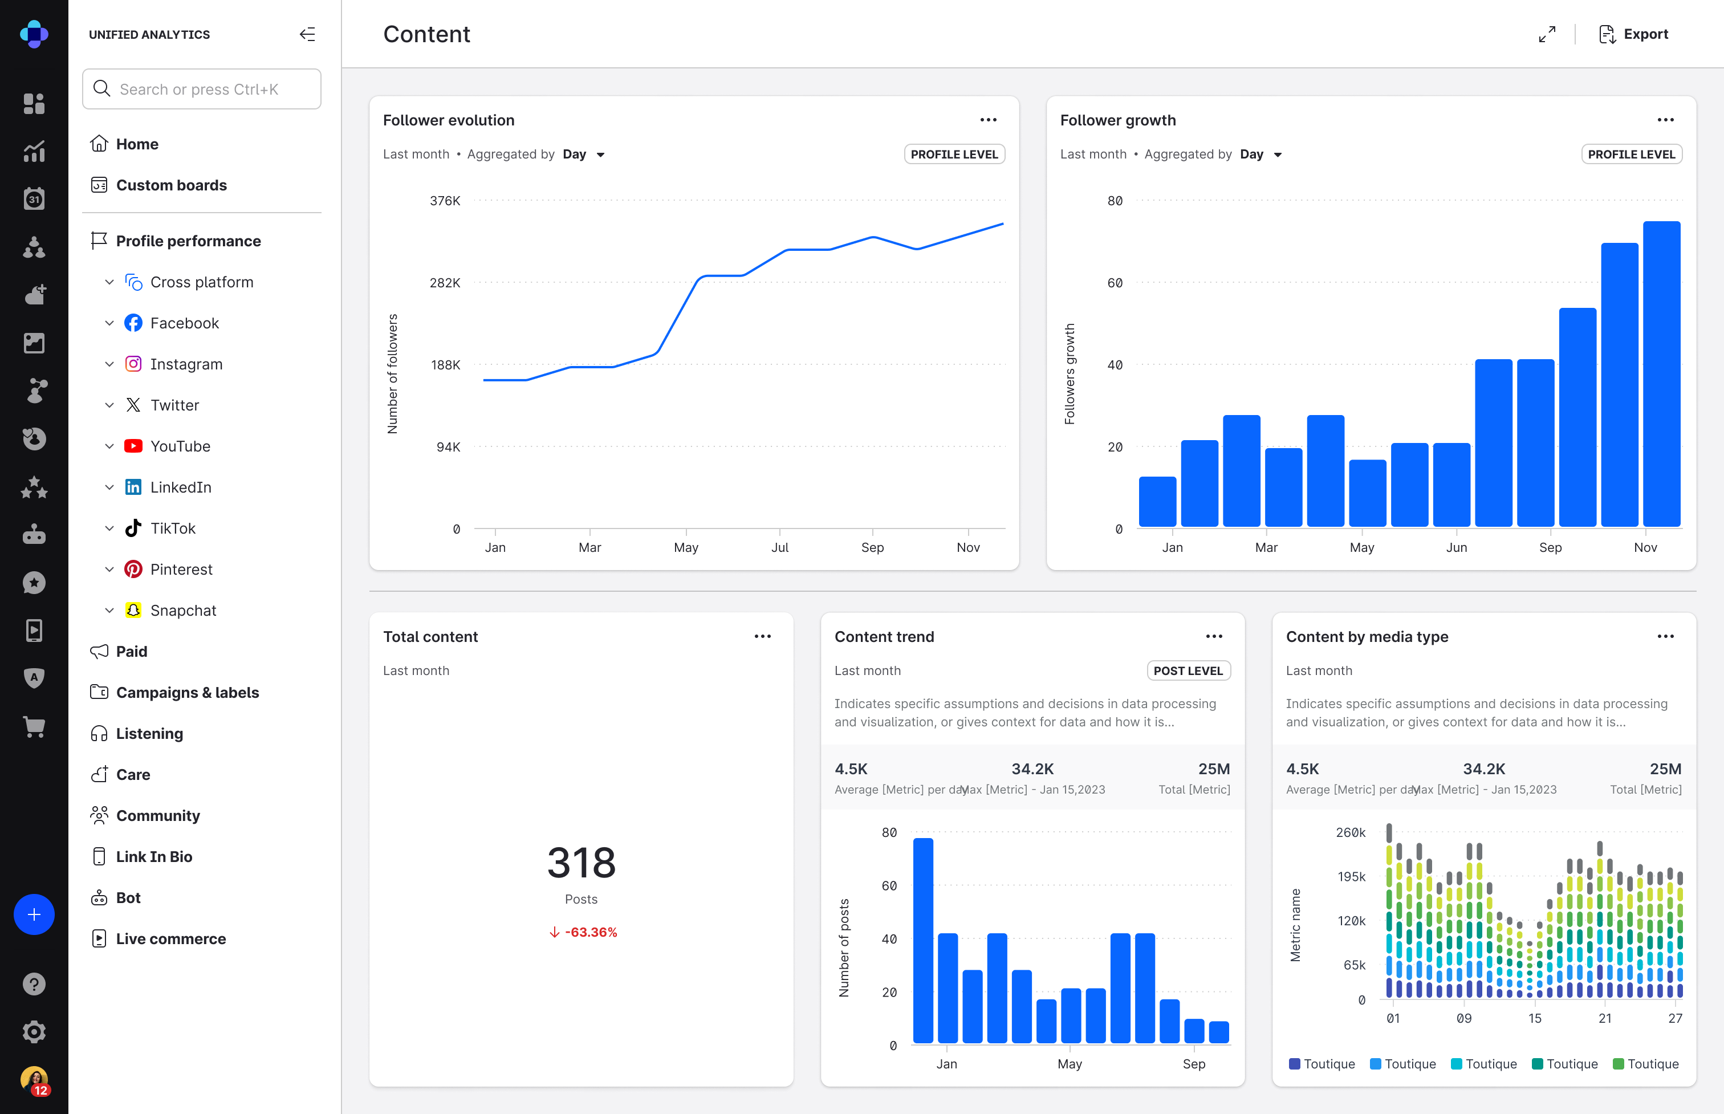Open Content trend three-dot menu

[x=1213, y=637]
